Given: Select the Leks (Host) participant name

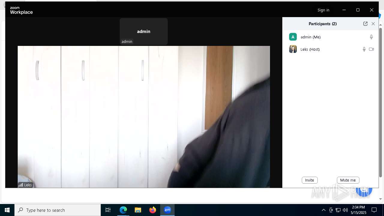Looking at the screenshot, I should click(x=310, y=49).
